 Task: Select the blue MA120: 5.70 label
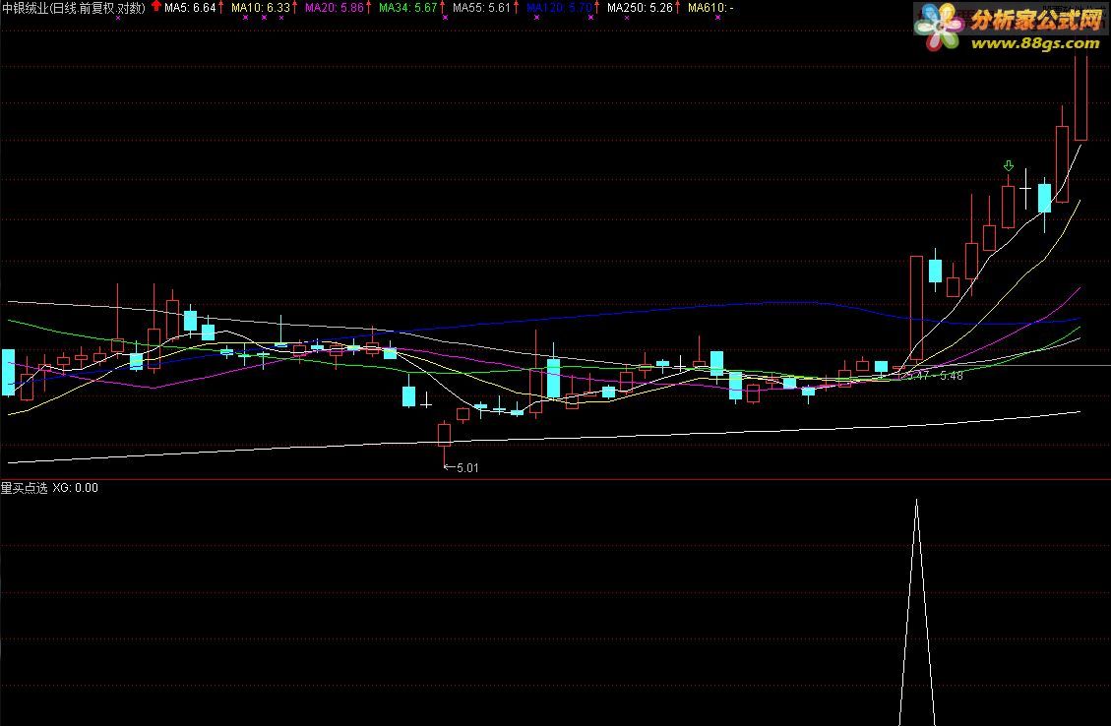559,8
